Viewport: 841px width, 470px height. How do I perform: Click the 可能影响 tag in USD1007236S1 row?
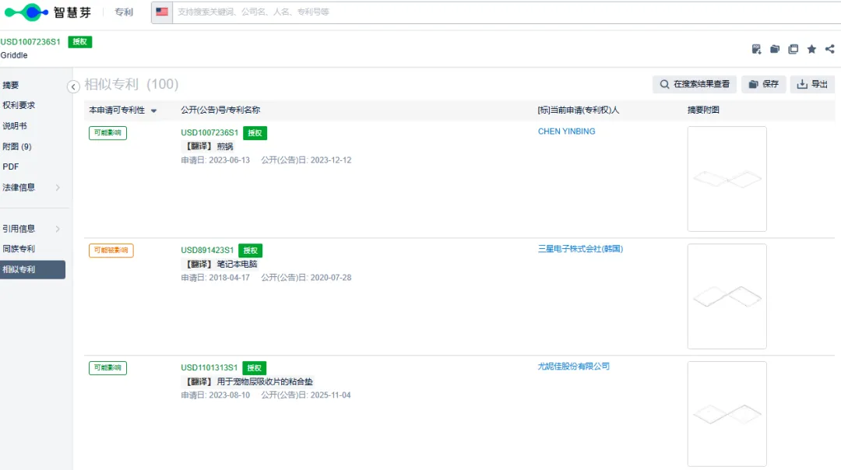pyautogui.click(x=107, y=133)
